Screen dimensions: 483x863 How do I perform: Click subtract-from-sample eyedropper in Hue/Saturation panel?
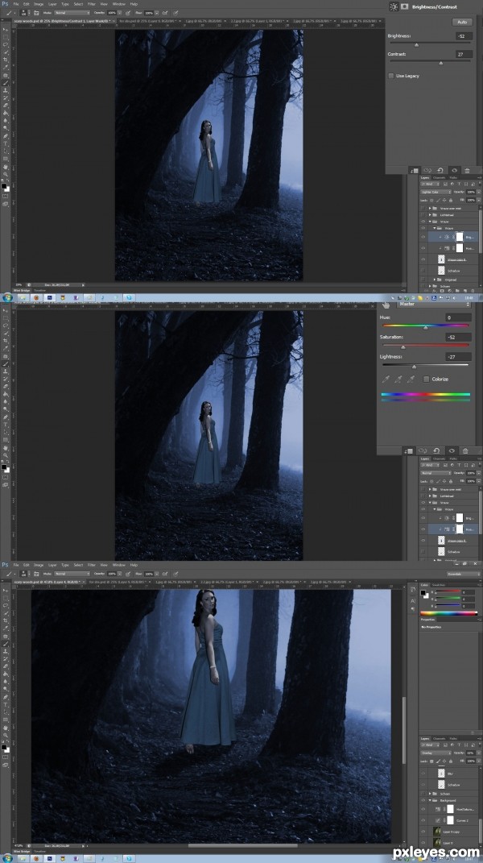(x=411, y=380)
